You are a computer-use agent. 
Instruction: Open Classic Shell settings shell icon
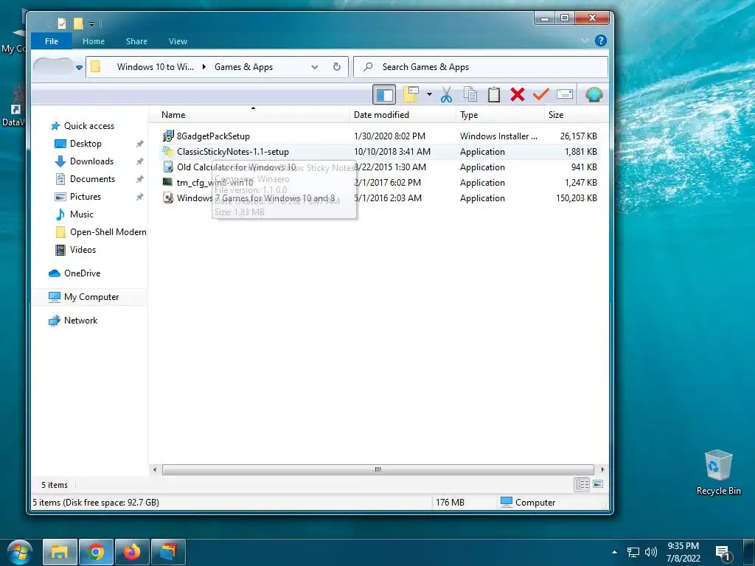click(594, 94)
